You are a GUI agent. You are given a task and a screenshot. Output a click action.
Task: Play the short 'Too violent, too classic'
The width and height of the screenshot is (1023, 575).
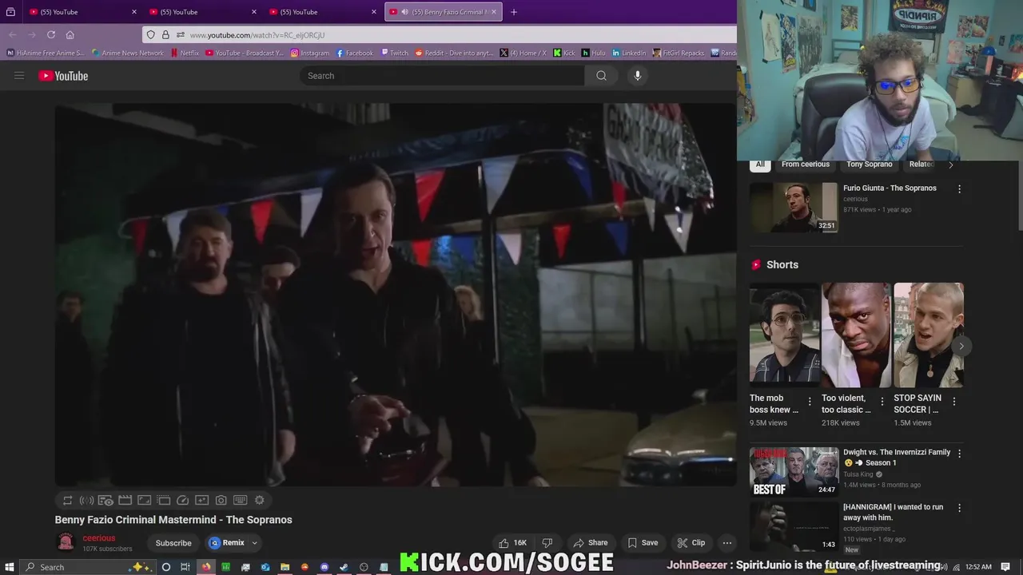pos(856,335)
